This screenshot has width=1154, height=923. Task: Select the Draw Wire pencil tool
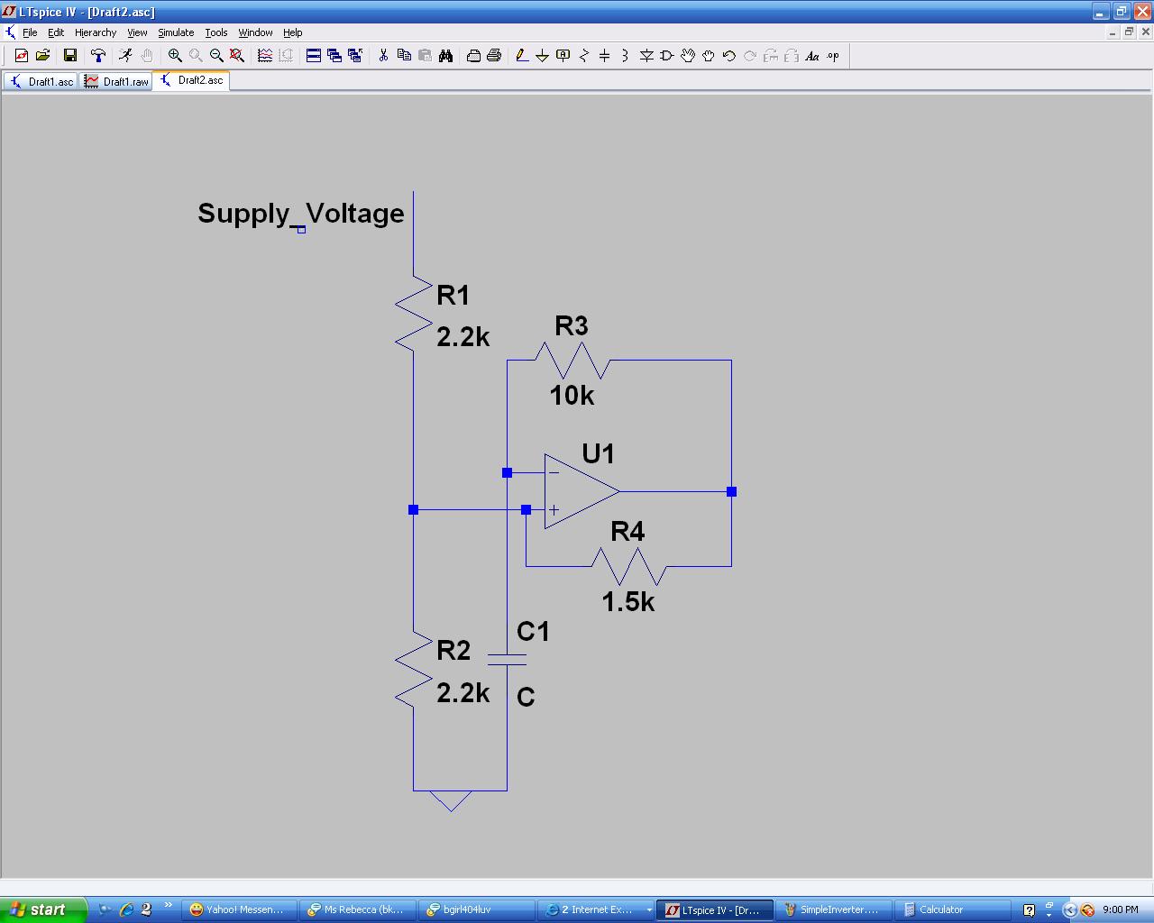522,56
